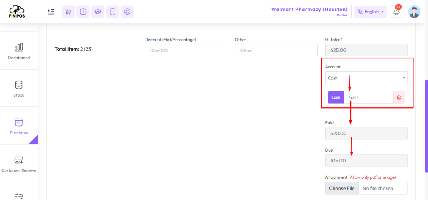Click the Due field showing 105.00

pyautogui.click(x=366, y=160)
